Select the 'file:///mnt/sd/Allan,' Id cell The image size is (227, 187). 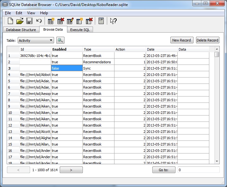click(35, 144)
